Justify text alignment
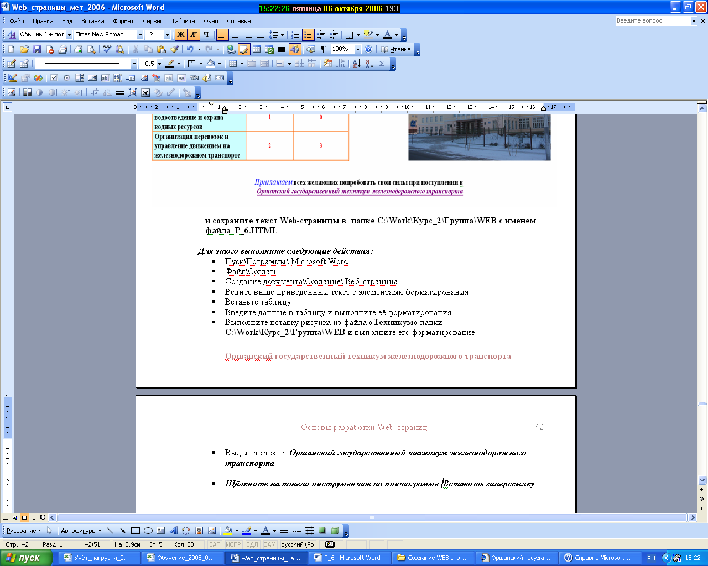The width and height of the screenshot is (708, 566). [x=261, y=35]
